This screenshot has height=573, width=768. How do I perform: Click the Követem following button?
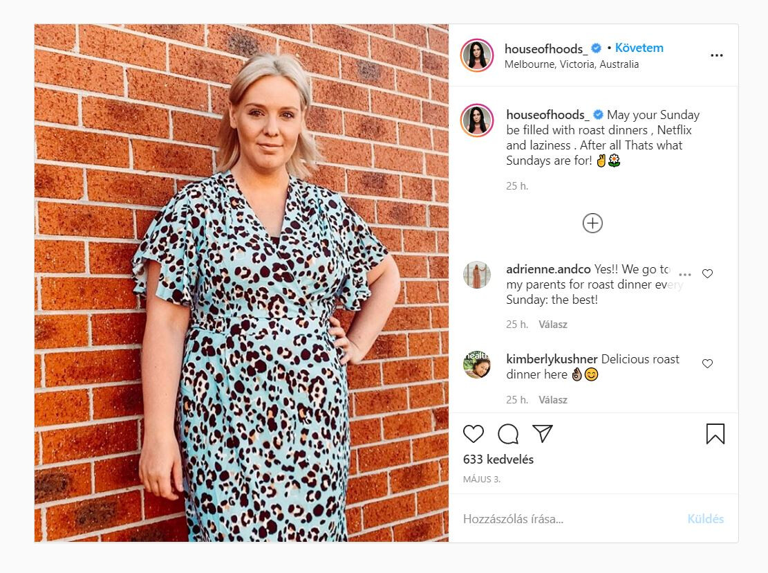(639, 48)
